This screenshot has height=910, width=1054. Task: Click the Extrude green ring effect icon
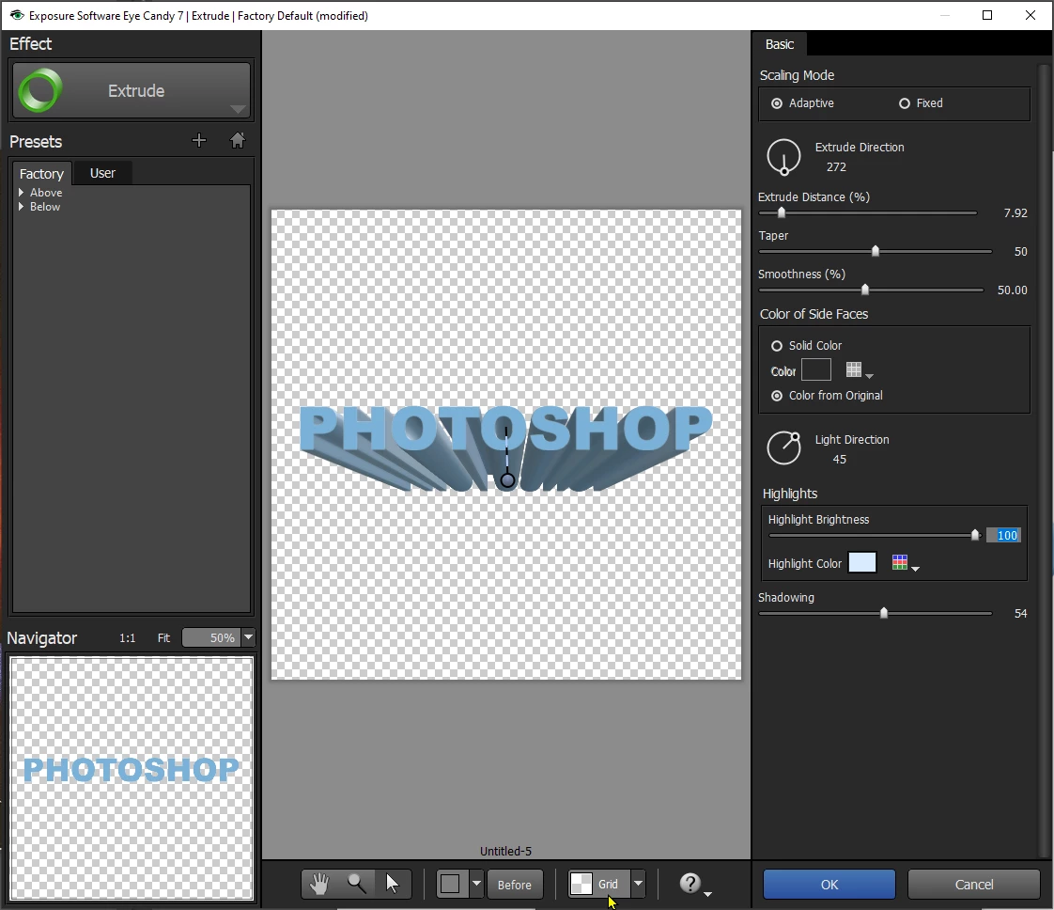pyautogui.click(x=39, y=91)
